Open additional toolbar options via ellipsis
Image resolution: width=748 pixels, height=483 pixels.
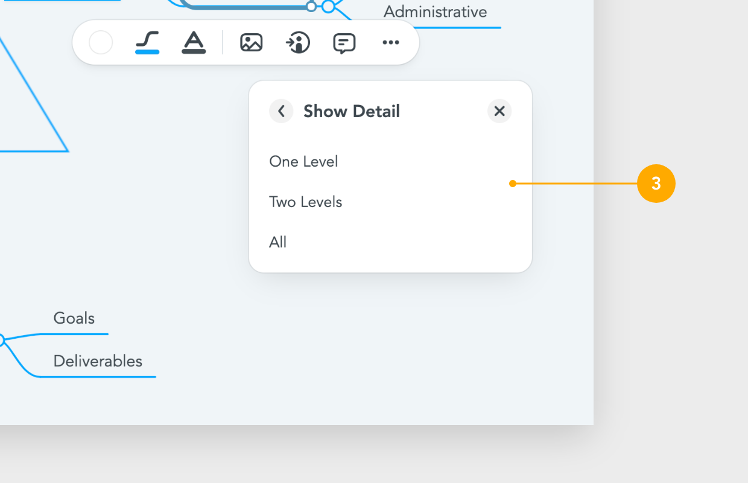click(390, 42)
